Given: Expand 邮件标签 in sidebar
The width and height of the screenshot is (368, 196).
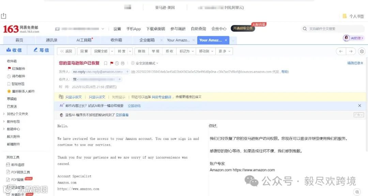Looking at the screenshot, I should coord(4,121).
